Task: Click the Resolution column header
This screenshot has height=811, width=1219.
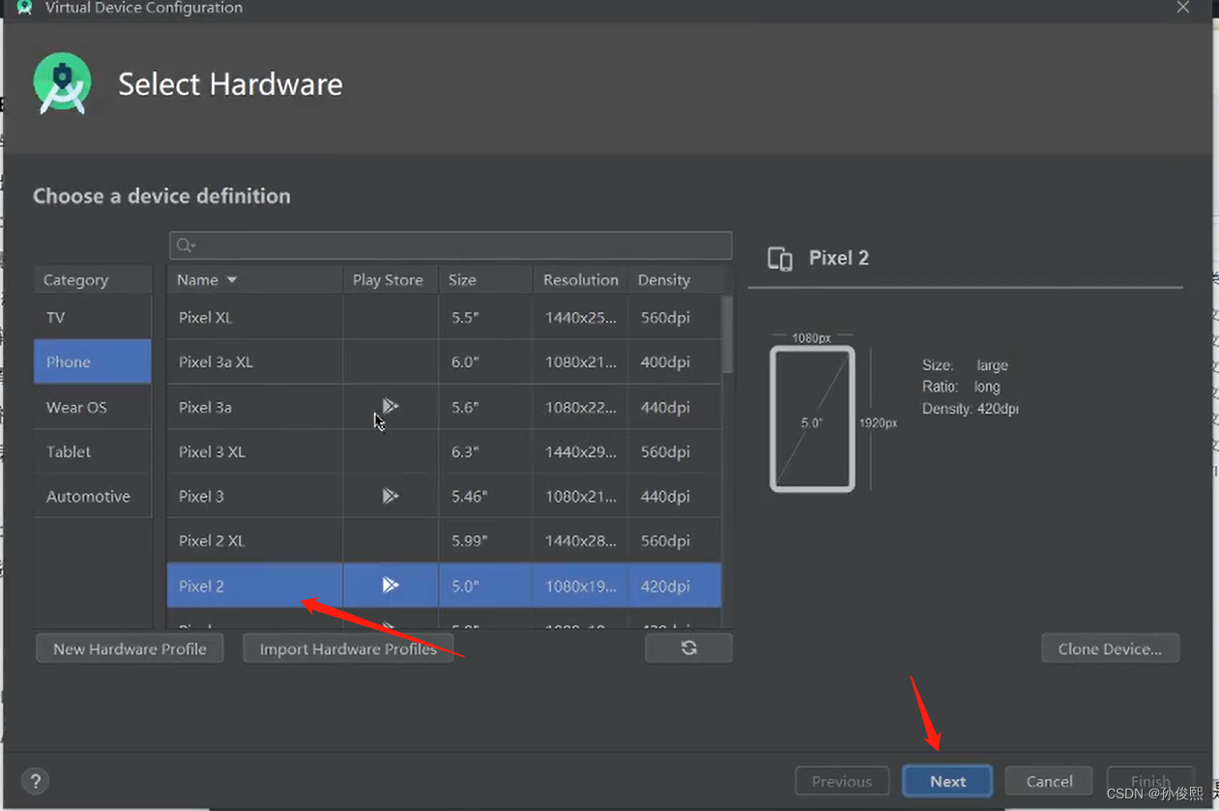Action: (x=580, y=280)
